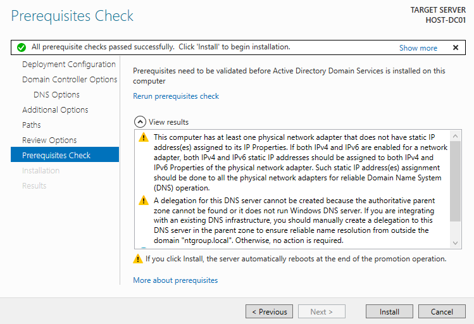Click Install to begin promotion
Image resolution: width=474 pixels, height=324 pixels.
(389, 311)
